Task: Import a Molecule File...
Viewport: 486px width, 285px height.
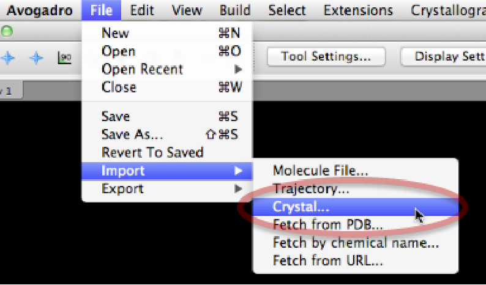Action: click(x=320, y=171)
